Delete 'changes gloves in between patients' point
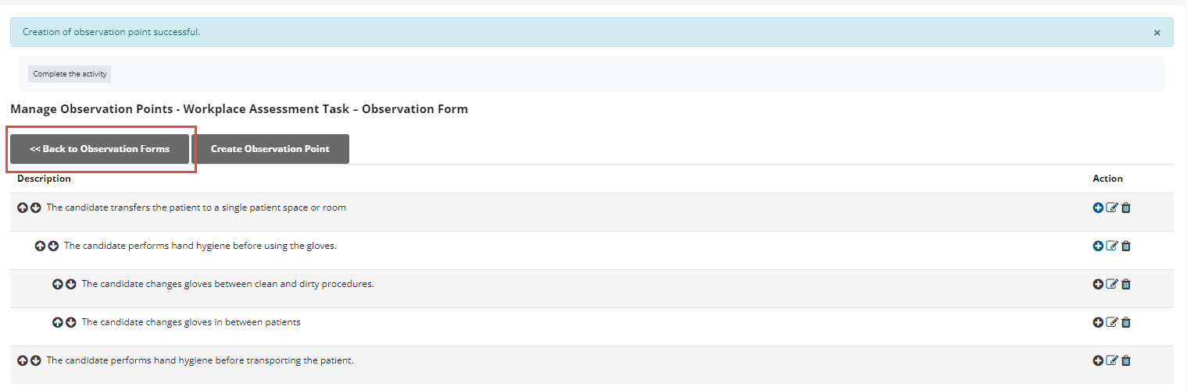 tap(1126, 322)
